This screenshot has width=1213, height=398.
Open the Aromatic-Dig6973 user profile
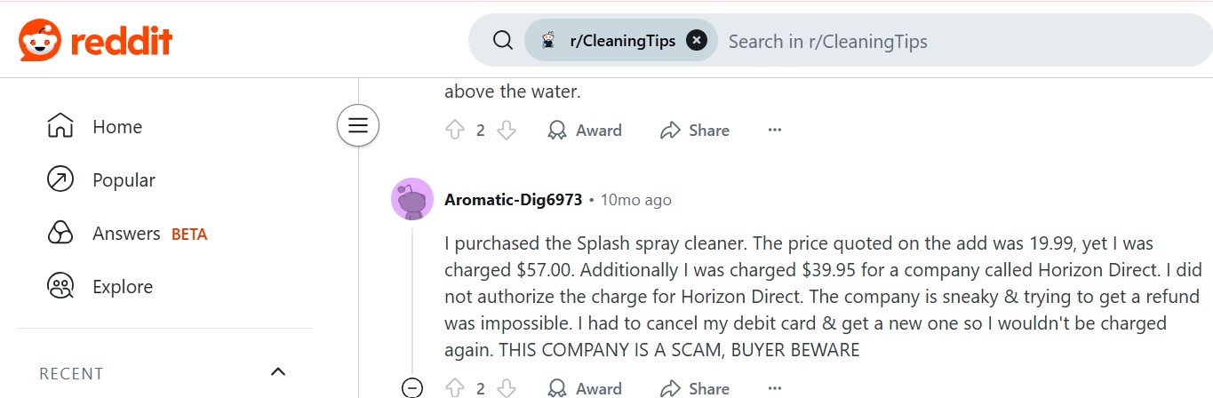click(513, 200)
